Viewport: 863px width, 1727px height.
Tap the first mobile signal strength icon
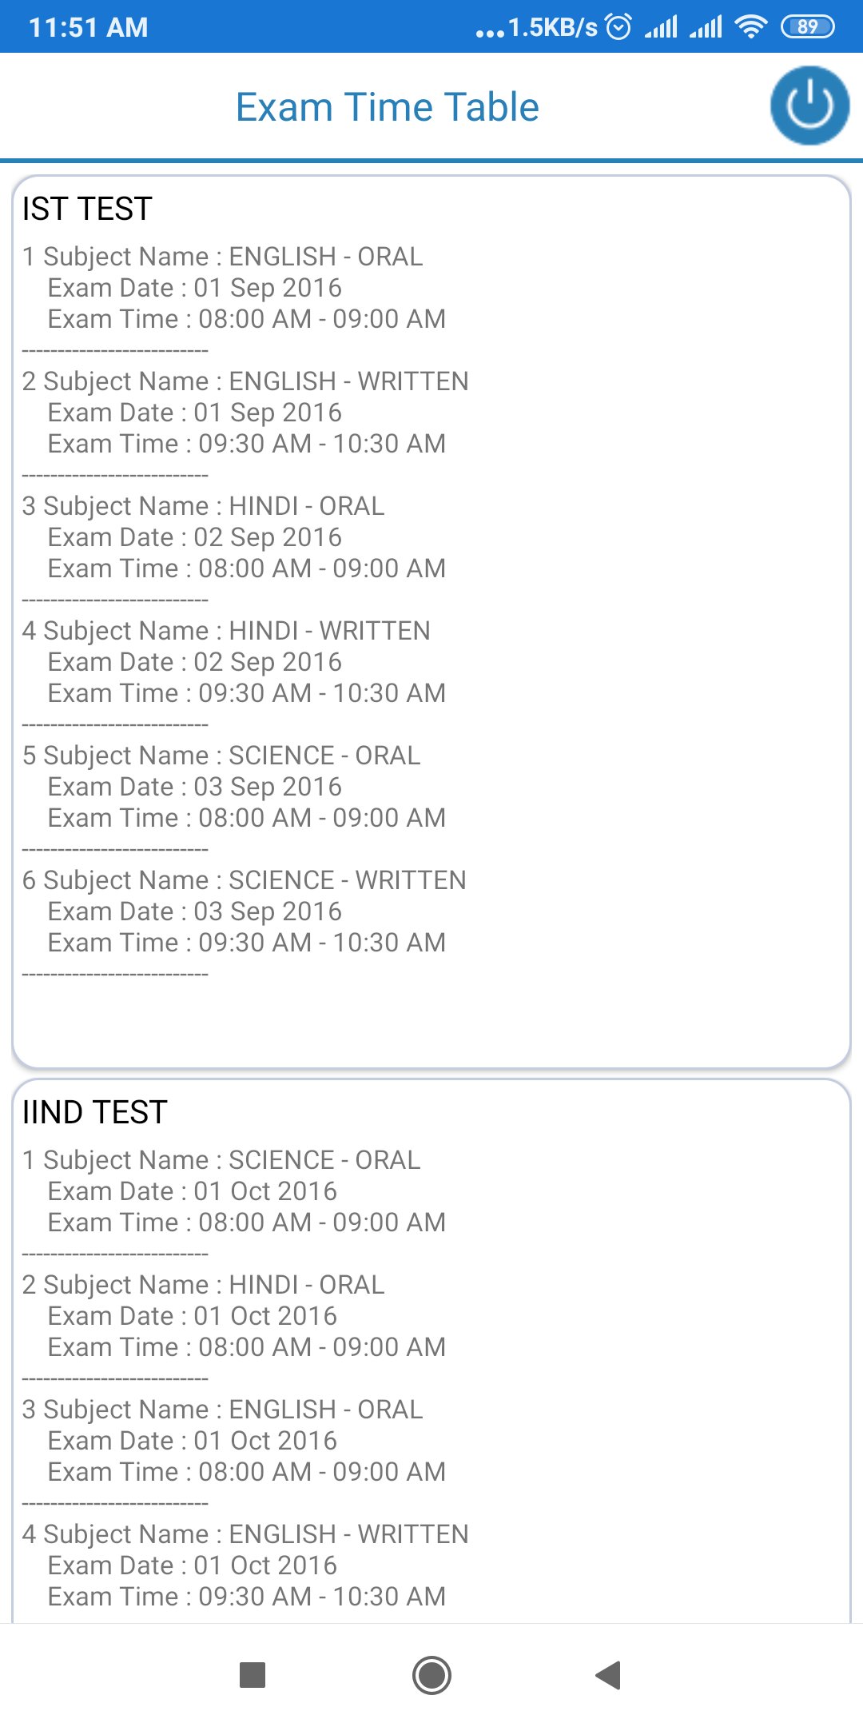661,27
